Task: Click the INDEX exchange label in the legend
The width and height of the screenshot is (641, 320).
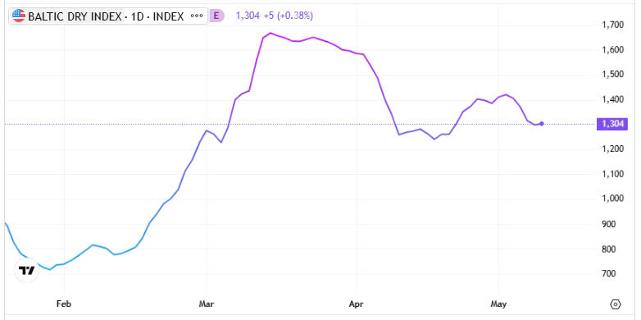Action: click(167, 16)
